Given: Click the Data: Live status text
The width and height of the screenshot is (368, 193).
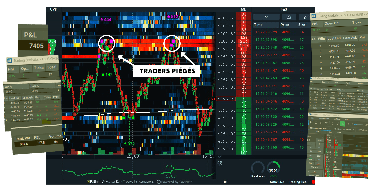Looking at the screenshot, I should tap(277, 182).
